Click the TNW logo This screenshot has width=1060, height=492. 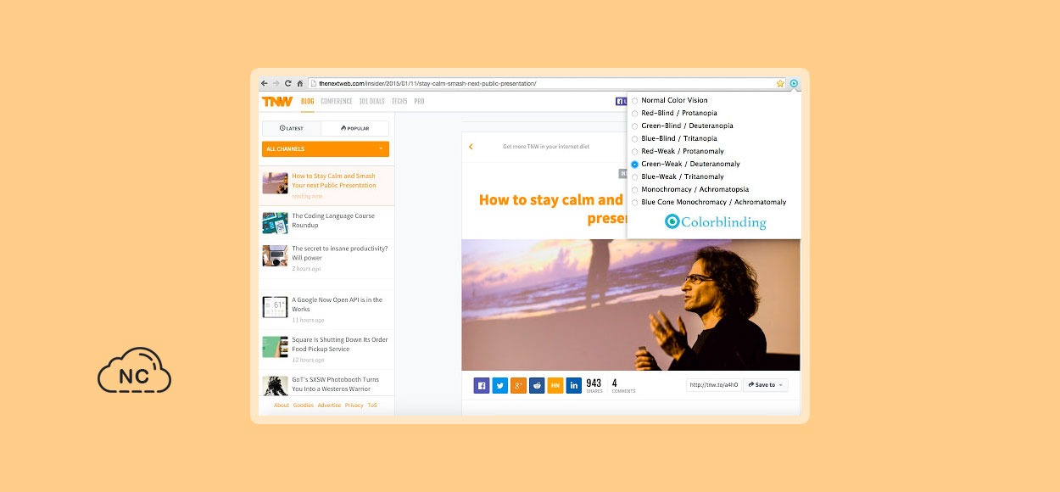click(x=276, y=101)
